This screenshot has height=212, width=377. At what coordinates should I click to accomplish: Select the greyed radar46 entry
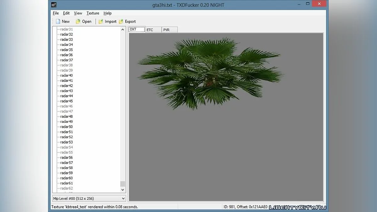66,106
